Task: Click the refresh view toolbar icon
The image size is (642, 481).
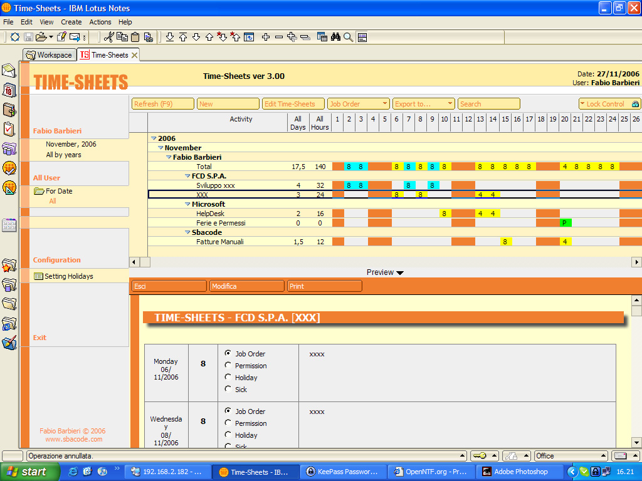Action: pos(249,37)
